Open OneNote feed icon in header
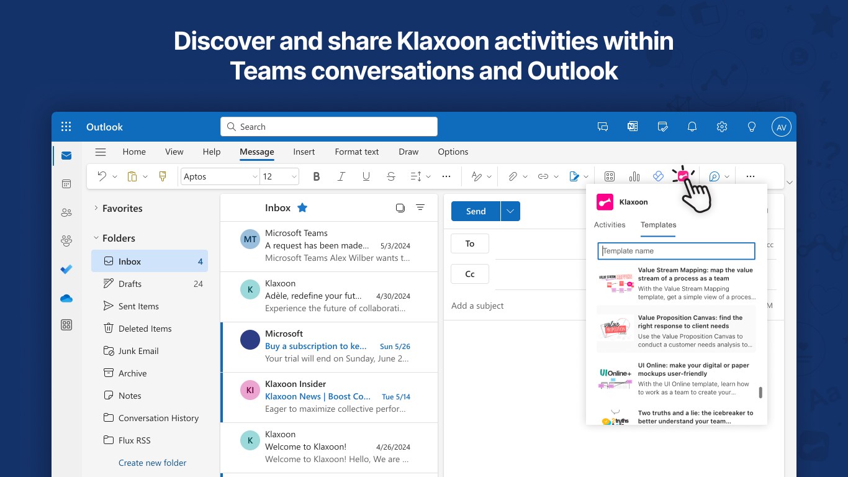Viewport: 848px width, 477px height. pyautogui.click(x=633, y=127)
